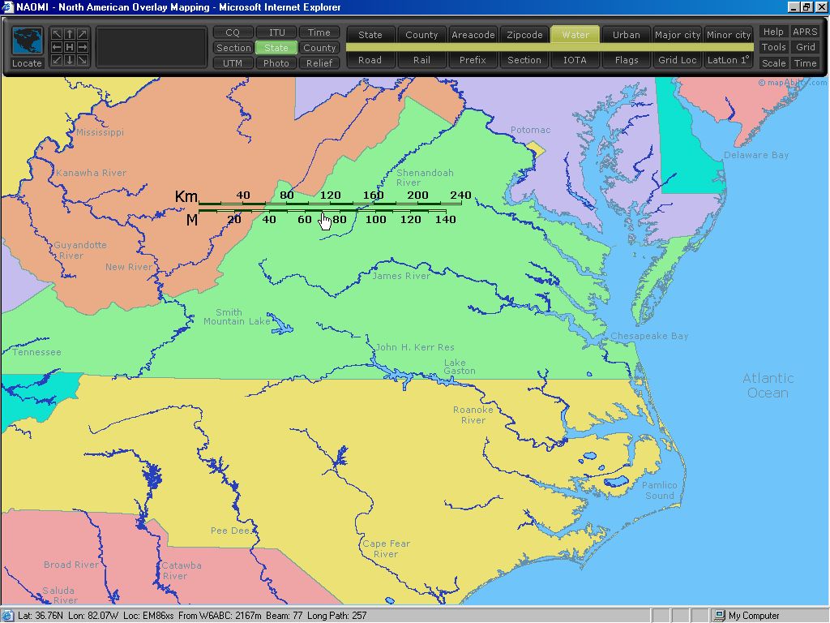Screen dimensions: 830x623
Task: Click the Pamlico Sound label
Action: tap(659, 491)
